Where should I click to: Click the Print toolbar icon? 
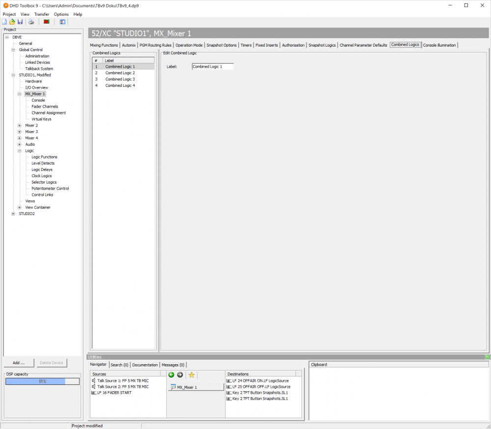(x=31, y=22)
